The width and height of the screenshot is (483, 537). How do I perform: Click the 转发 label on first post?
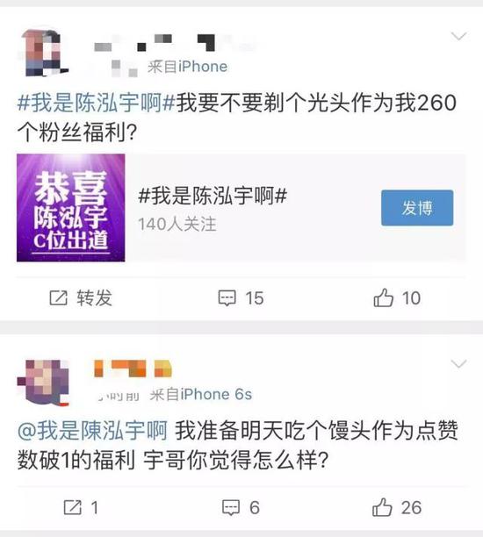[95, 297]
